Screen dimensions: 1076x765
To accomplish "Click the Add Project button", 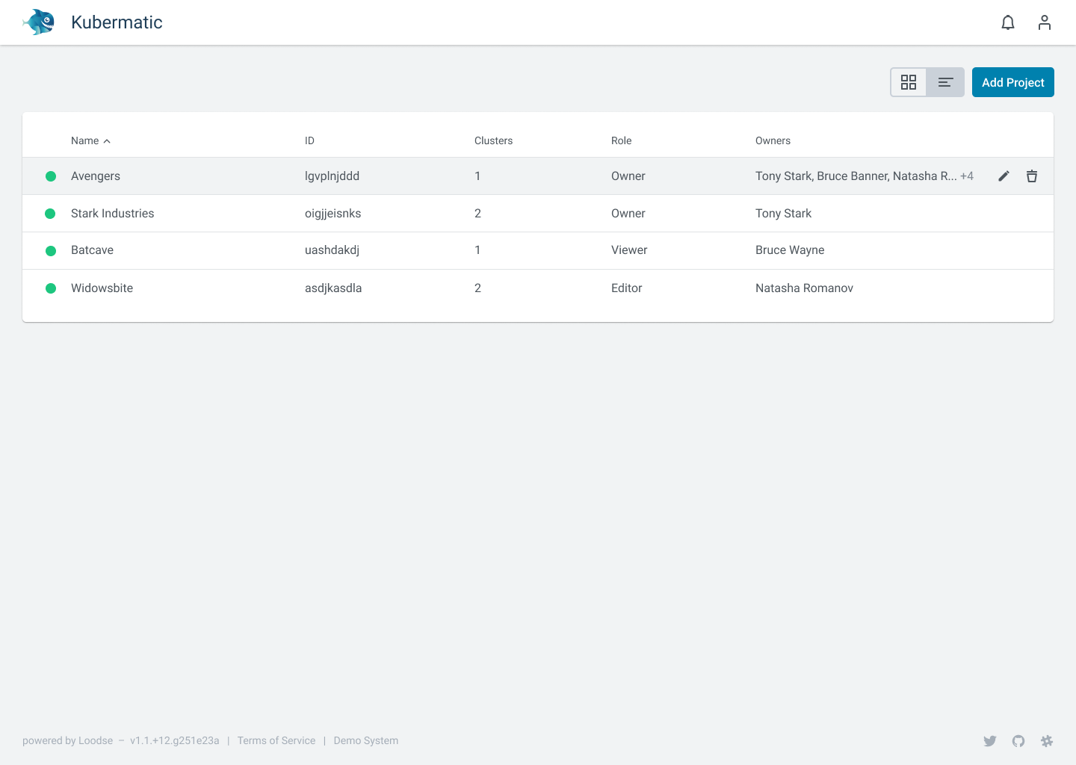I will click(x=1012, y=82).
